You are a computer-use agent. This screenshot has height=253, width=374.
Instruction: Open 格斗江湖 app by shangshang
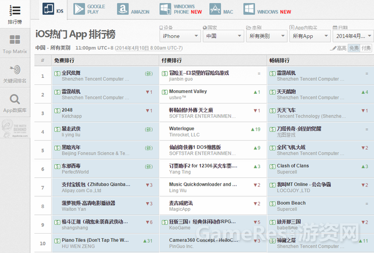point(95,222)
